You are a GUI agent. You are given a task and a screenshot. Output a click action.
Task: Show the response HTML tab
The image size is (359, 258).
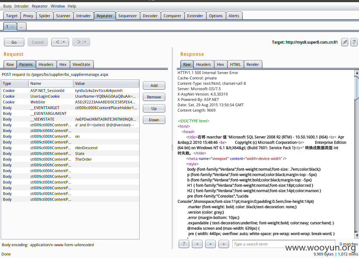point(236,64)
